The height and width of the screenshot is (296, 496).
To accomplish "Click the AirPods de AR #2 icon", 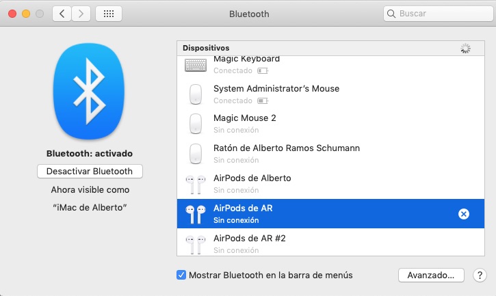I will coord(196,245).
